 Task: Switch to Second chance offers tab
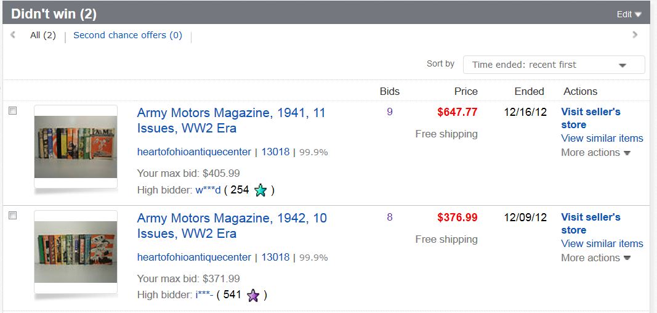[x=127, y=35]
